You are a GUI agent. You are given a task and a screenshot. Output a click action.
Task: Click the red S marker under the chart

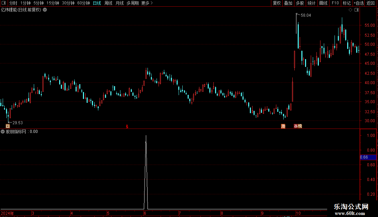pyautogui.click(x=127, y=127)
